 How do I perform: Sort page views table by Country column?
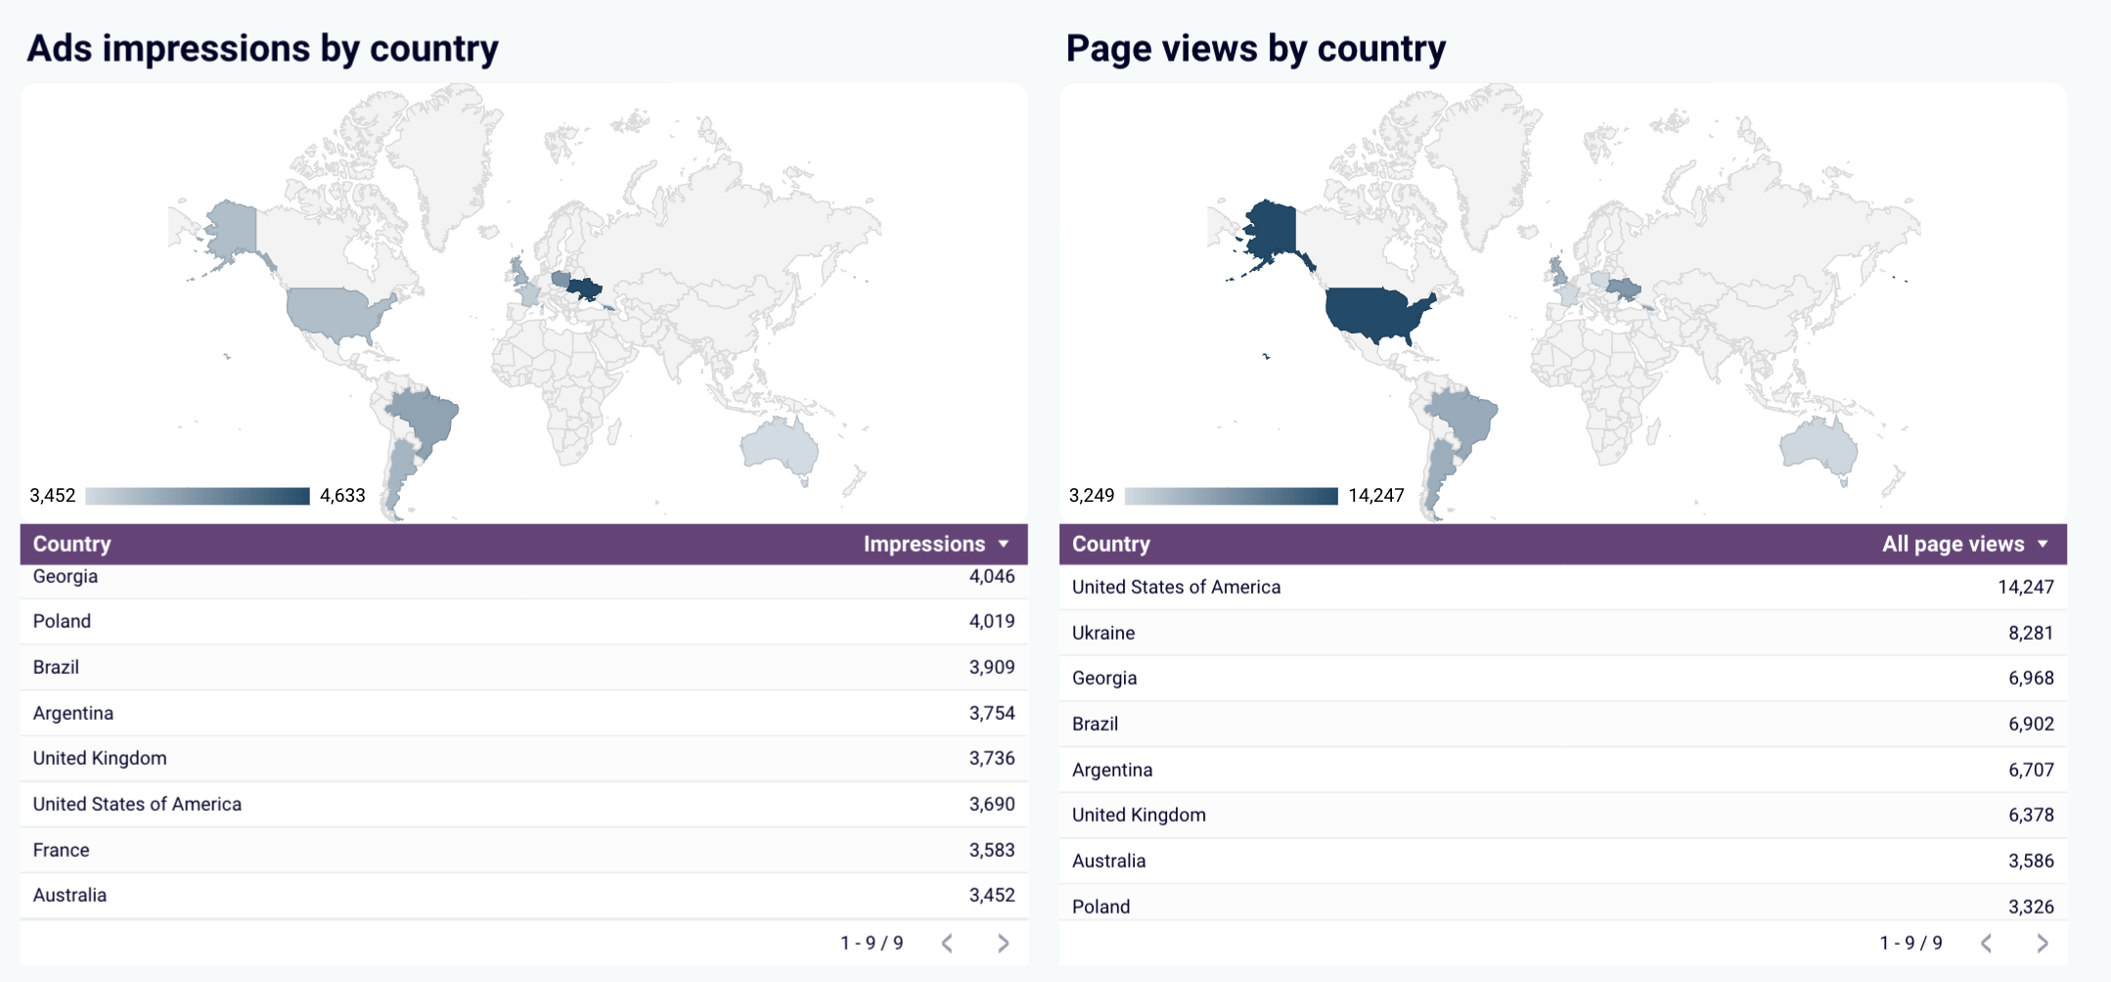click(1111, 544)
